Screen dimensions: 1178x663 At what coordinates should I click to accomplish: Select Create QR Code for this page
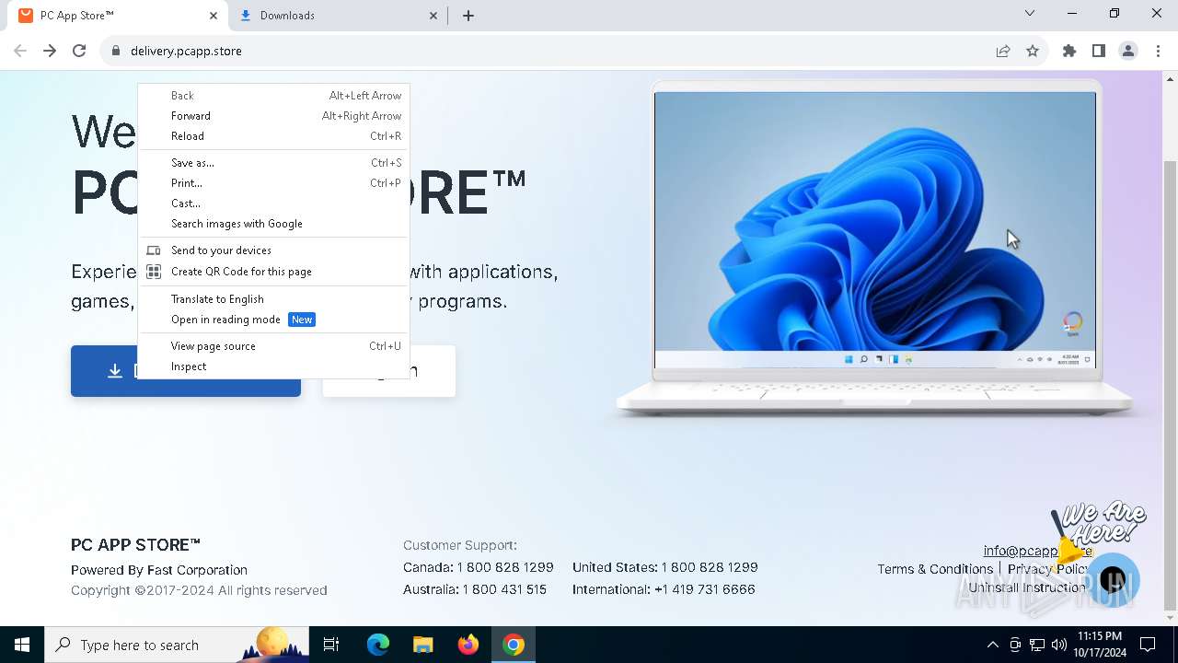pyautogui.click(x=273, y=272)
